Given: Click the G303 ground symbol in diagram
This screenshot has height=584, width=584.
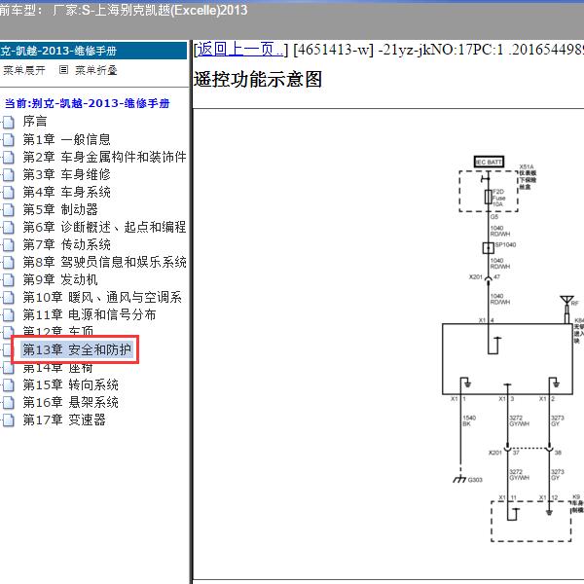Looking at the screenshot, I should pyautogui.click(x=460, y=479).
